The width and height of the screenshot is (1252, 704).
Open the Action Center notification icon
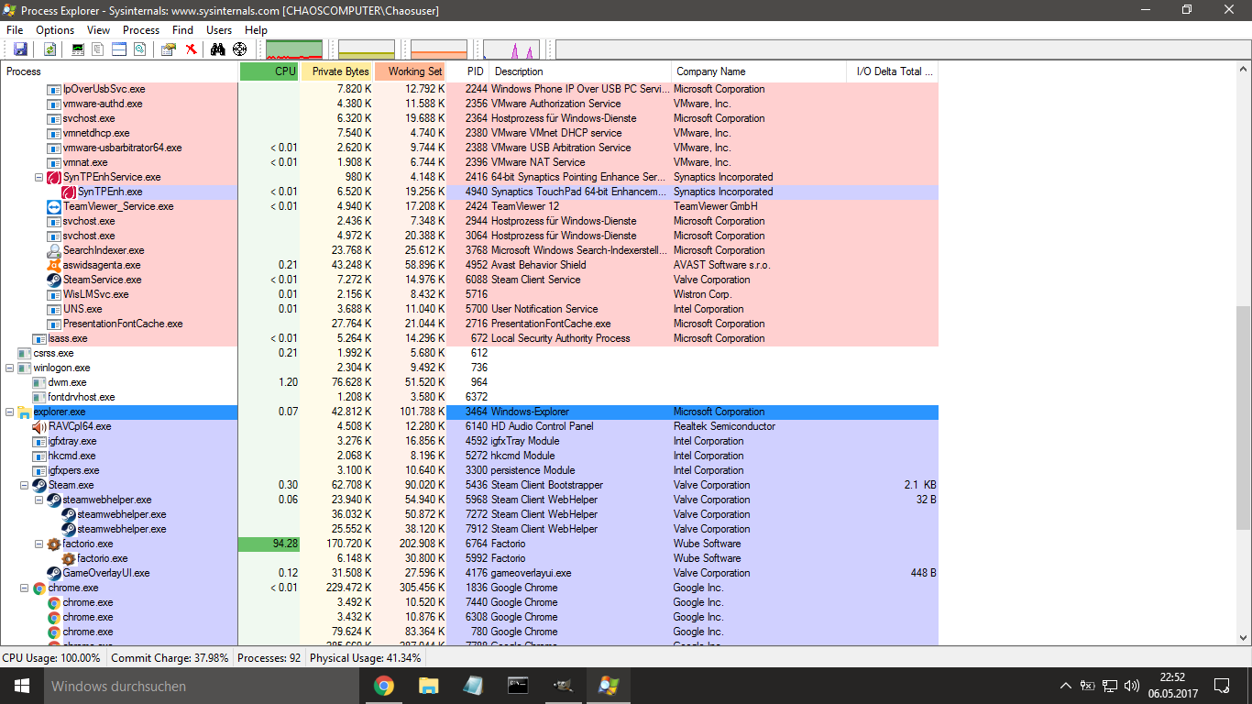[1221, 686]
